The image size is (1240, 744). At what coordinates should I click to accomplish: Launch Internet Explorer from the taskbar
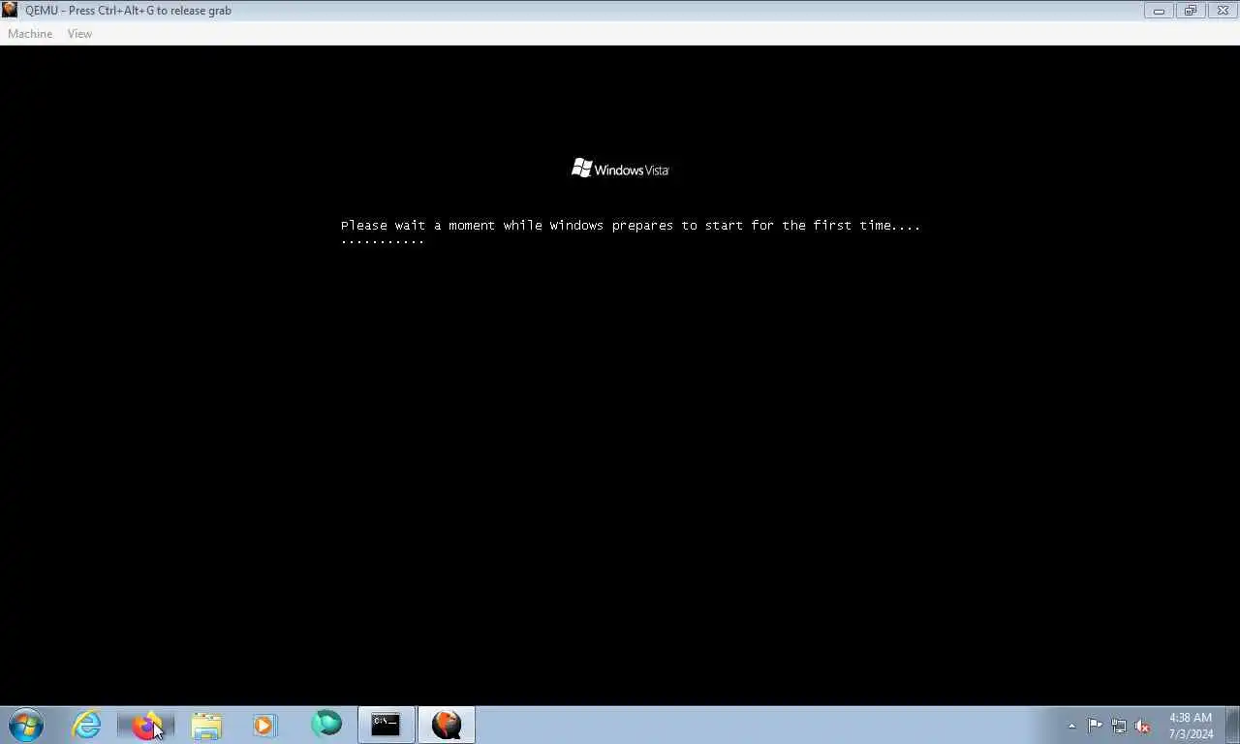pos(86,725)
